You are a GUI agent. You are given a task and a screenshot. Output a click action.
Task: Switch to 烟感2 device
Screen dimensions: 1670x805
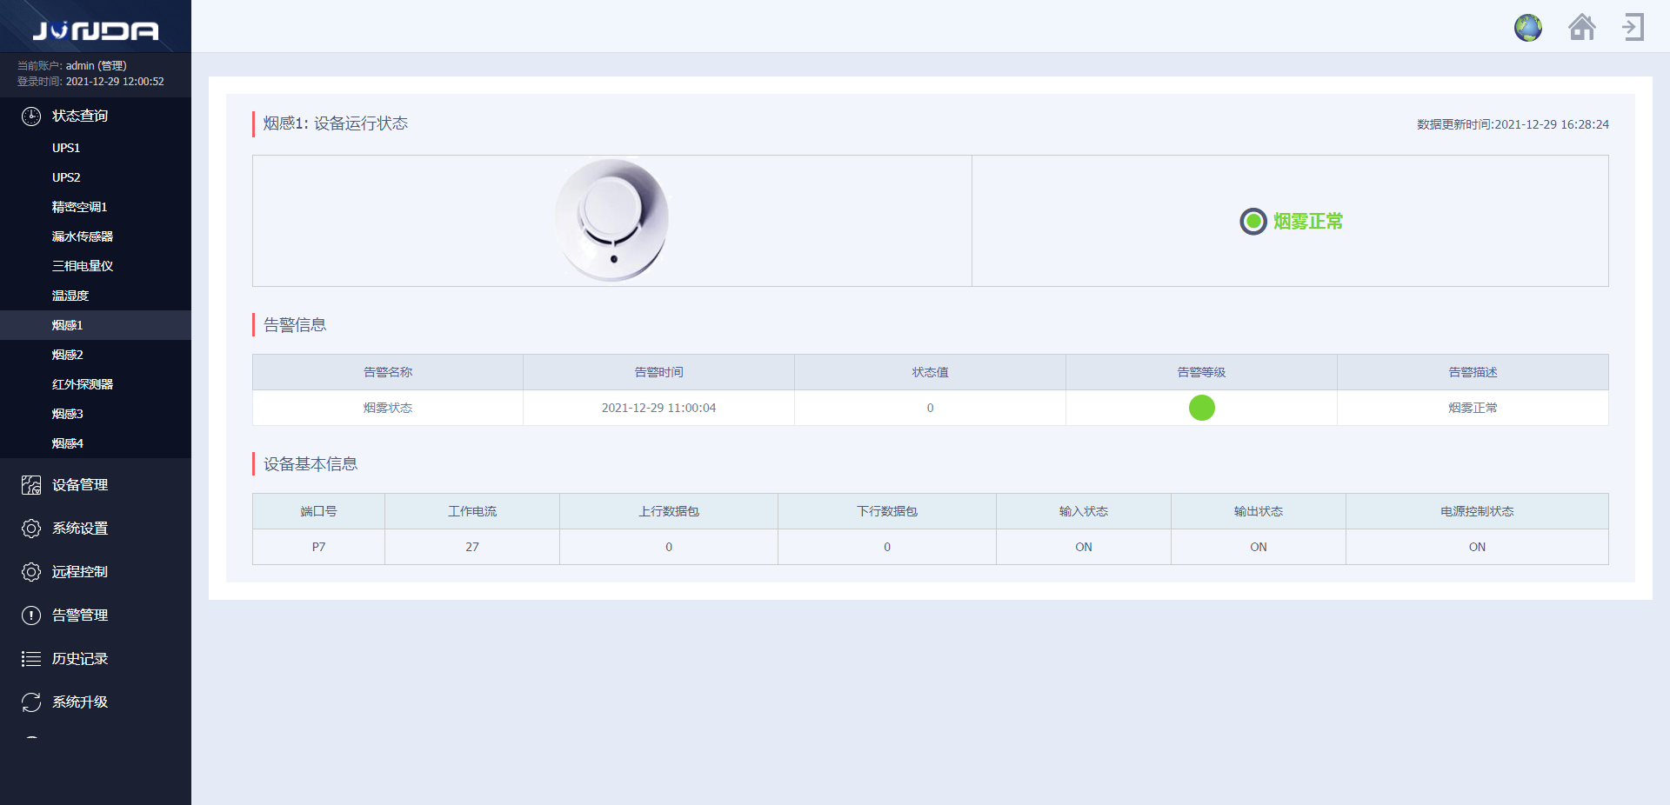tap(67, 355)
